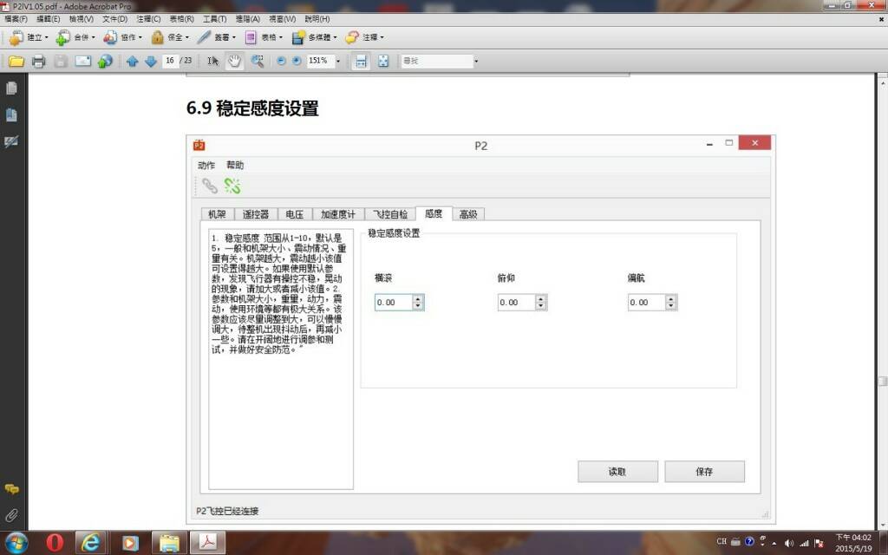
Task: Go to previous page with up arrow
Action: point(133,62)
